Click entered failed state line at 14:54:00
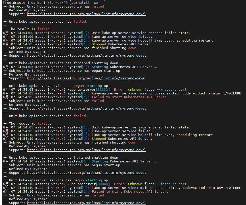 pyautogui.click(x=141, y=33)
